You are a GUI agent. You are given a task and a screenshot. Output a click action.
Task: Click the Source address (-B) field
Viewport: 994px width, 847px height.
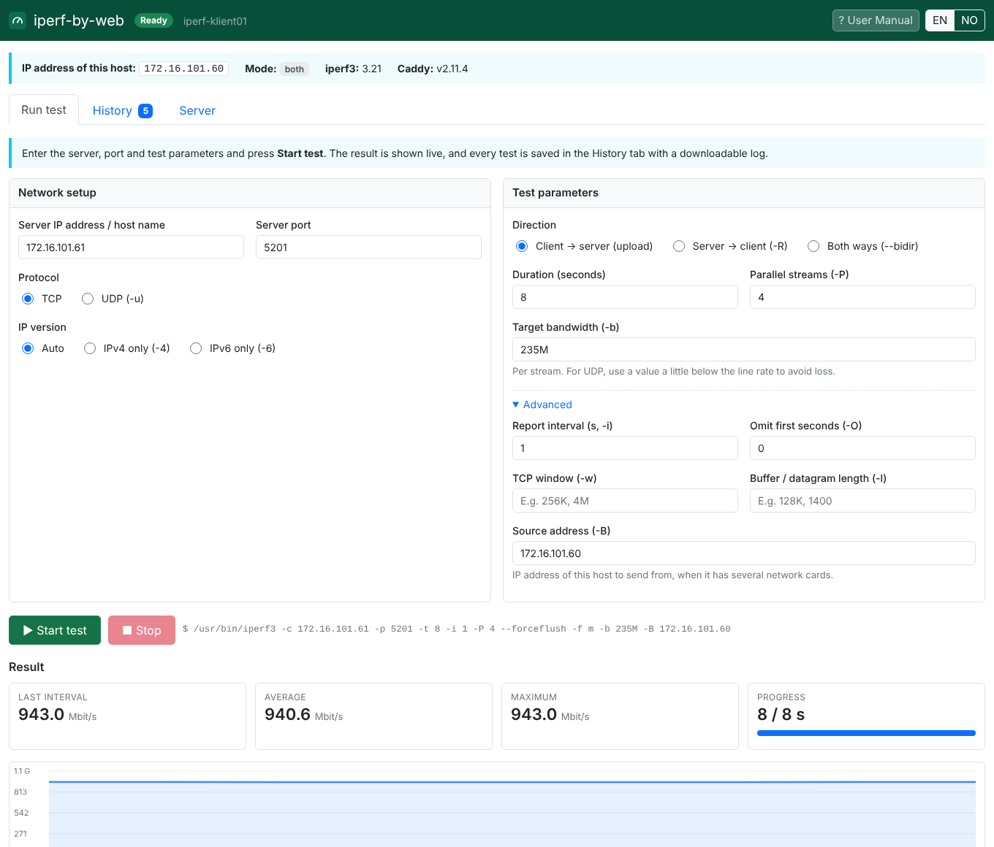[744, 553]
